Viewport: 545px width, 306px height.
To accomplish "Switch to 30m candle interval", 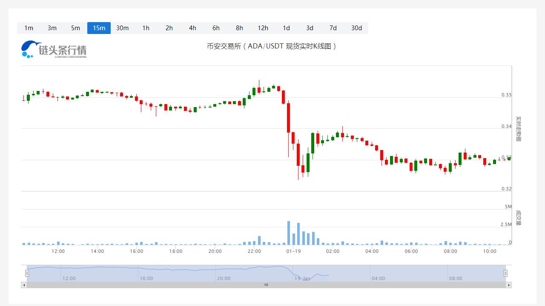I will coord(122,28).
